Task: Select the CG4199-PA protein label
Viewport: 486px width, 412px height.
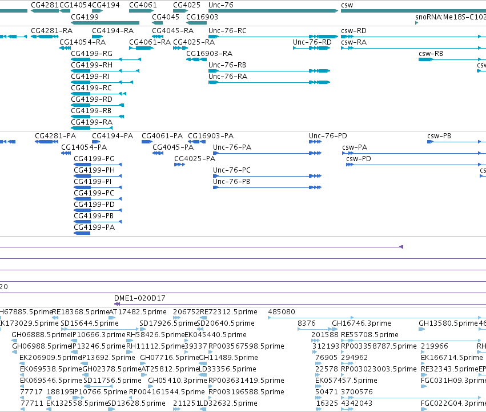Action: [94, 227]
